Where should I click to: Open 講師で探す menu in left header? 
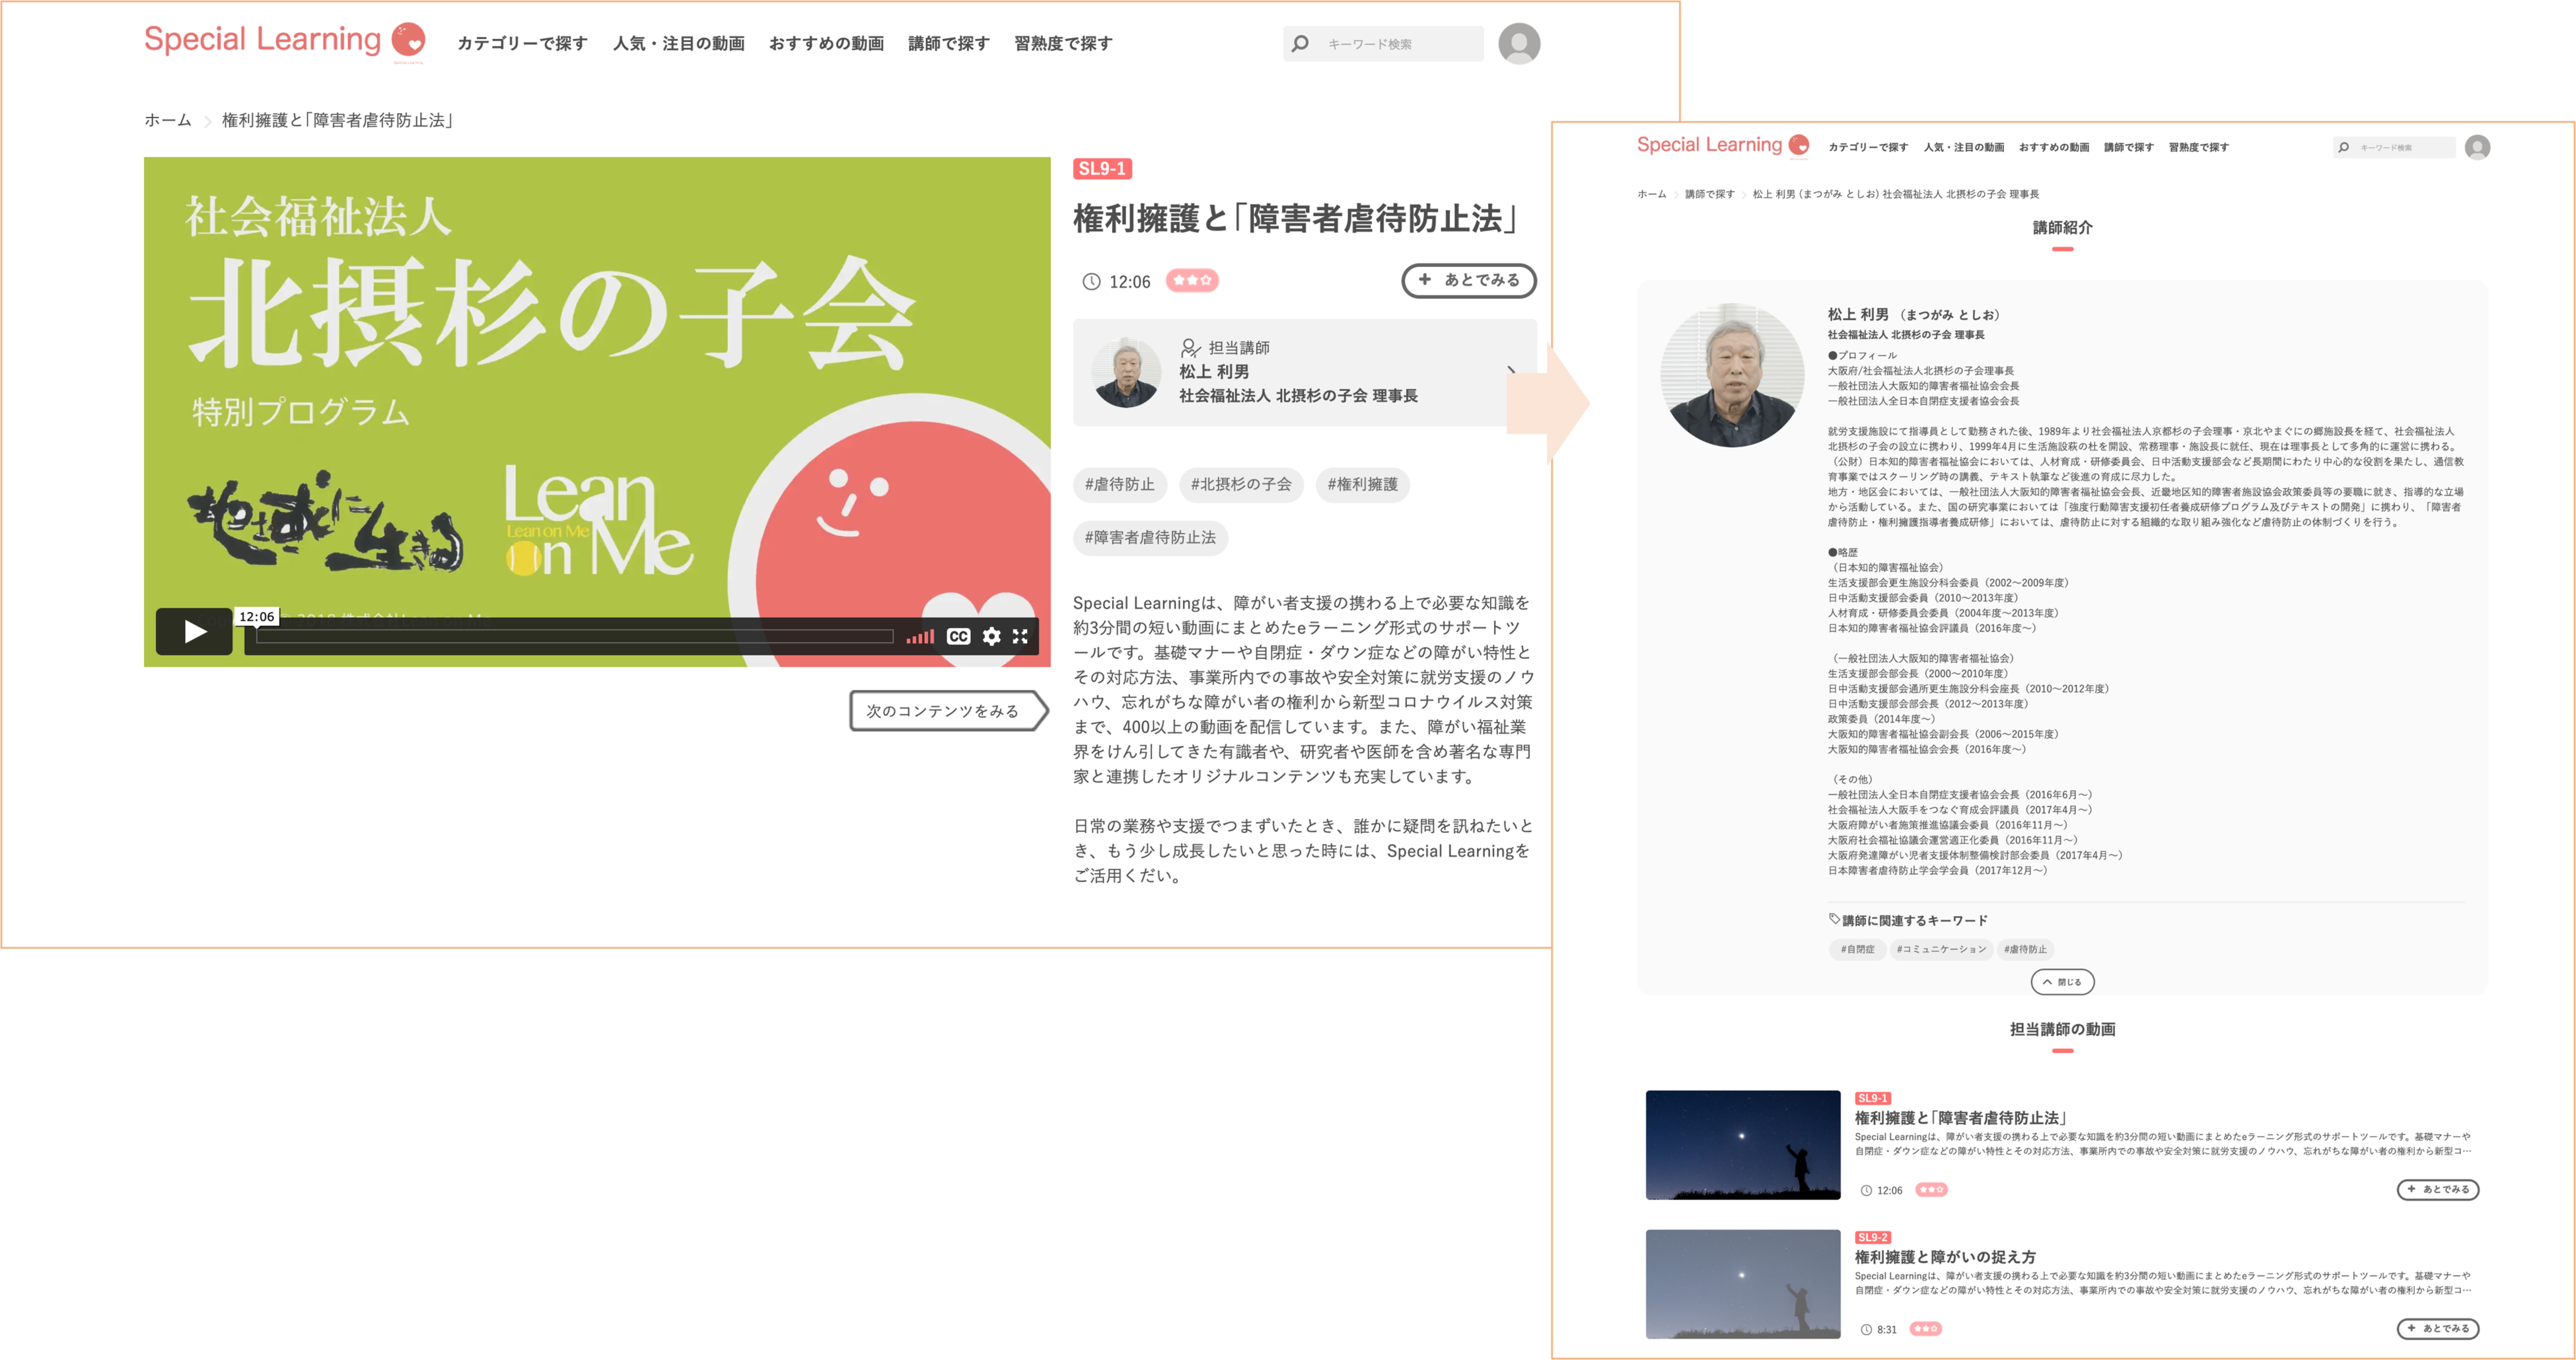coord(948,44)
